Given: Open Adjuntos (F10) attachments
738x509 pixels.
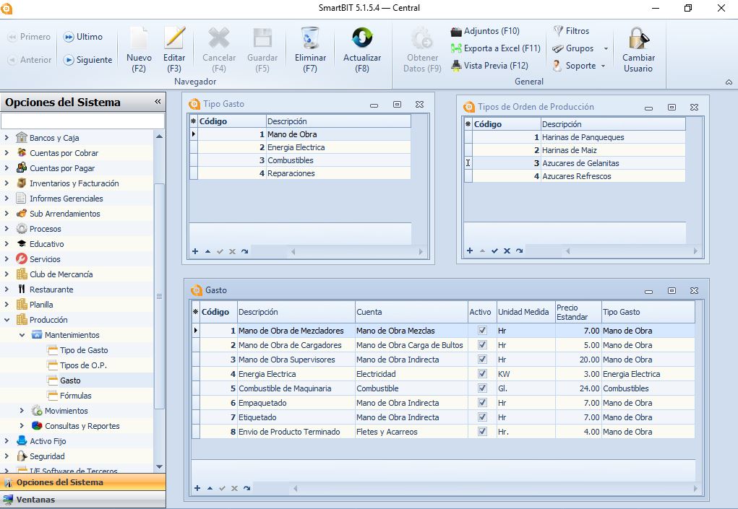Looking at the screenshot, I should 485,31.
